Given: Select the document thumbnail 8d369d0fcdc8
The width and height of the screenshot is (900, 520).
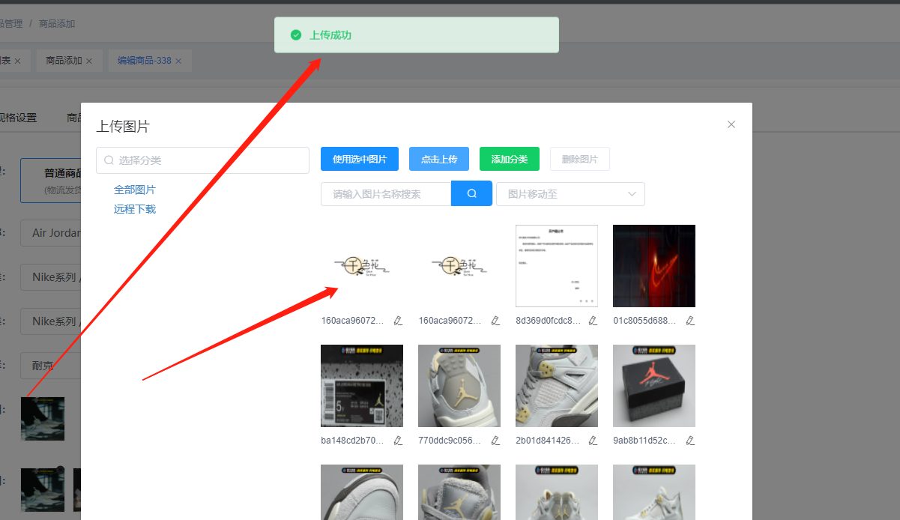Looking at the screenshot, I should tap(557, 266).
